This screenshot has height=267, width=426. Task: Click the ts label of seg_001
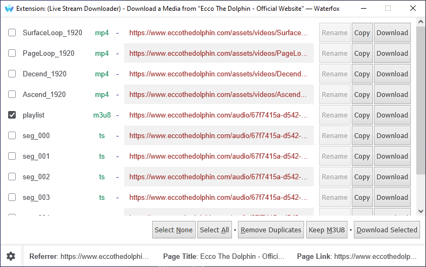coord(102,156)
